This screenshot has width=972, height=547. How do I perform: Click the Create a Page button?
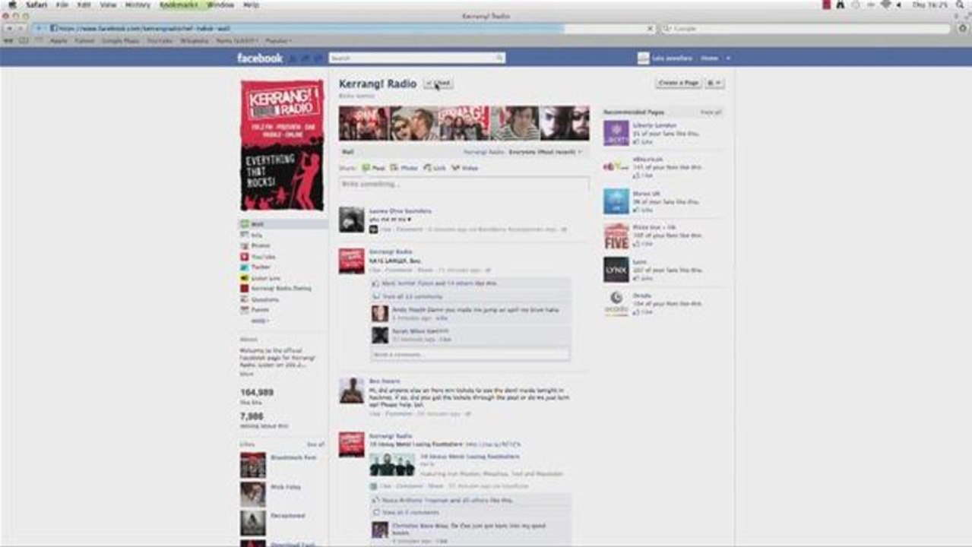[678, 83]
